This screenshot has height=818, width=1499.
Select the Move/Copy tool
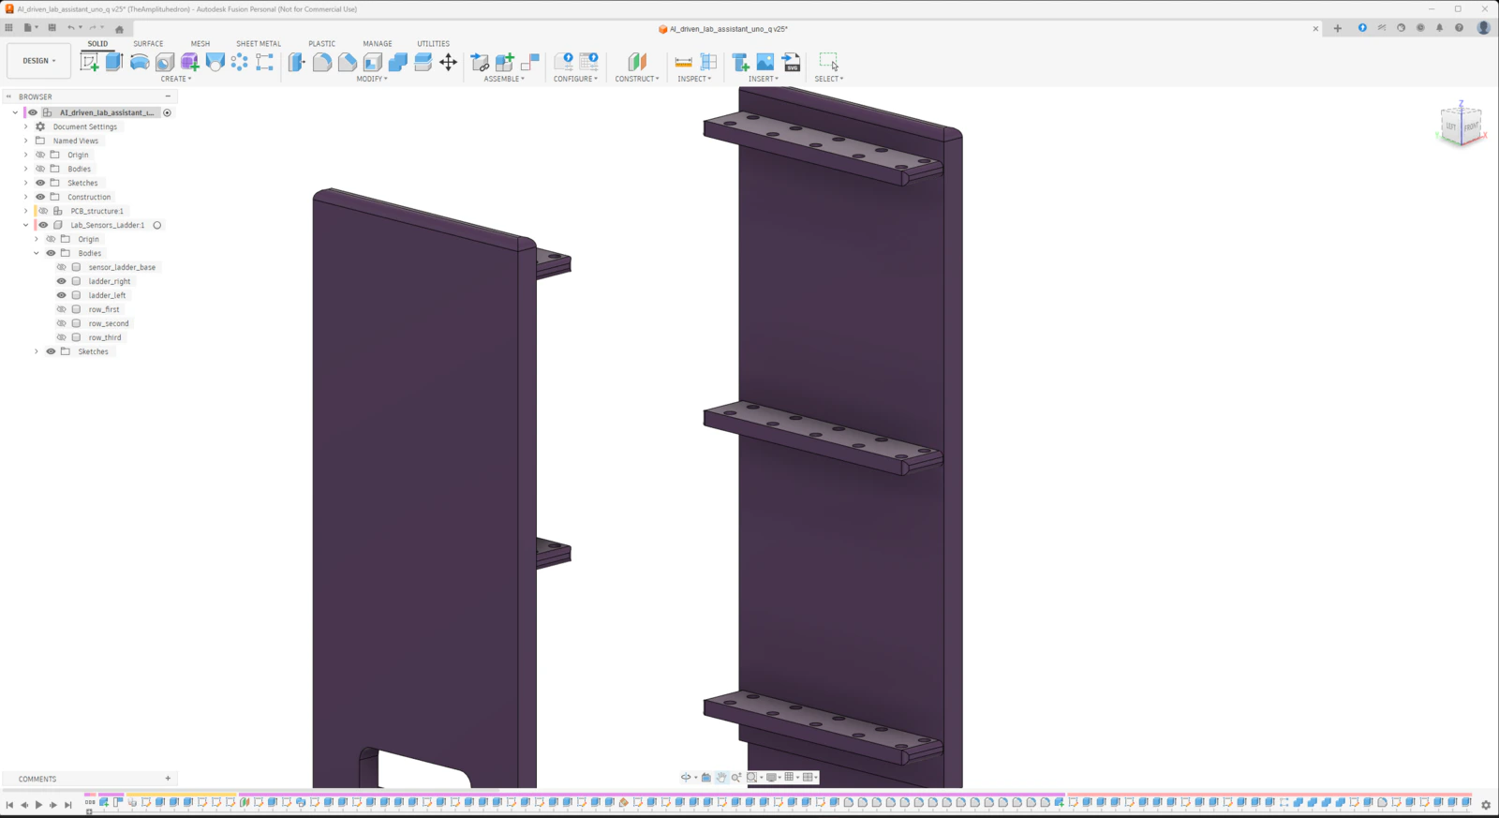[449, 62]
